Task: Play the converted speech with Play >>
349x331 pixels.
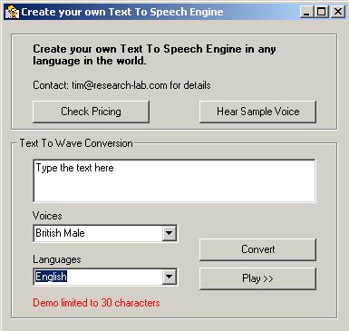Action: (x=257, y=278)
